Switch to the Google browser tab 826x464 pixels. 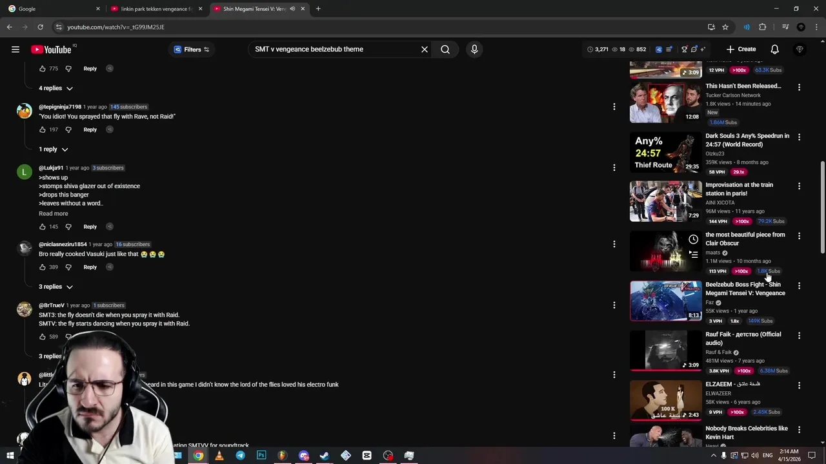(53, 9)
